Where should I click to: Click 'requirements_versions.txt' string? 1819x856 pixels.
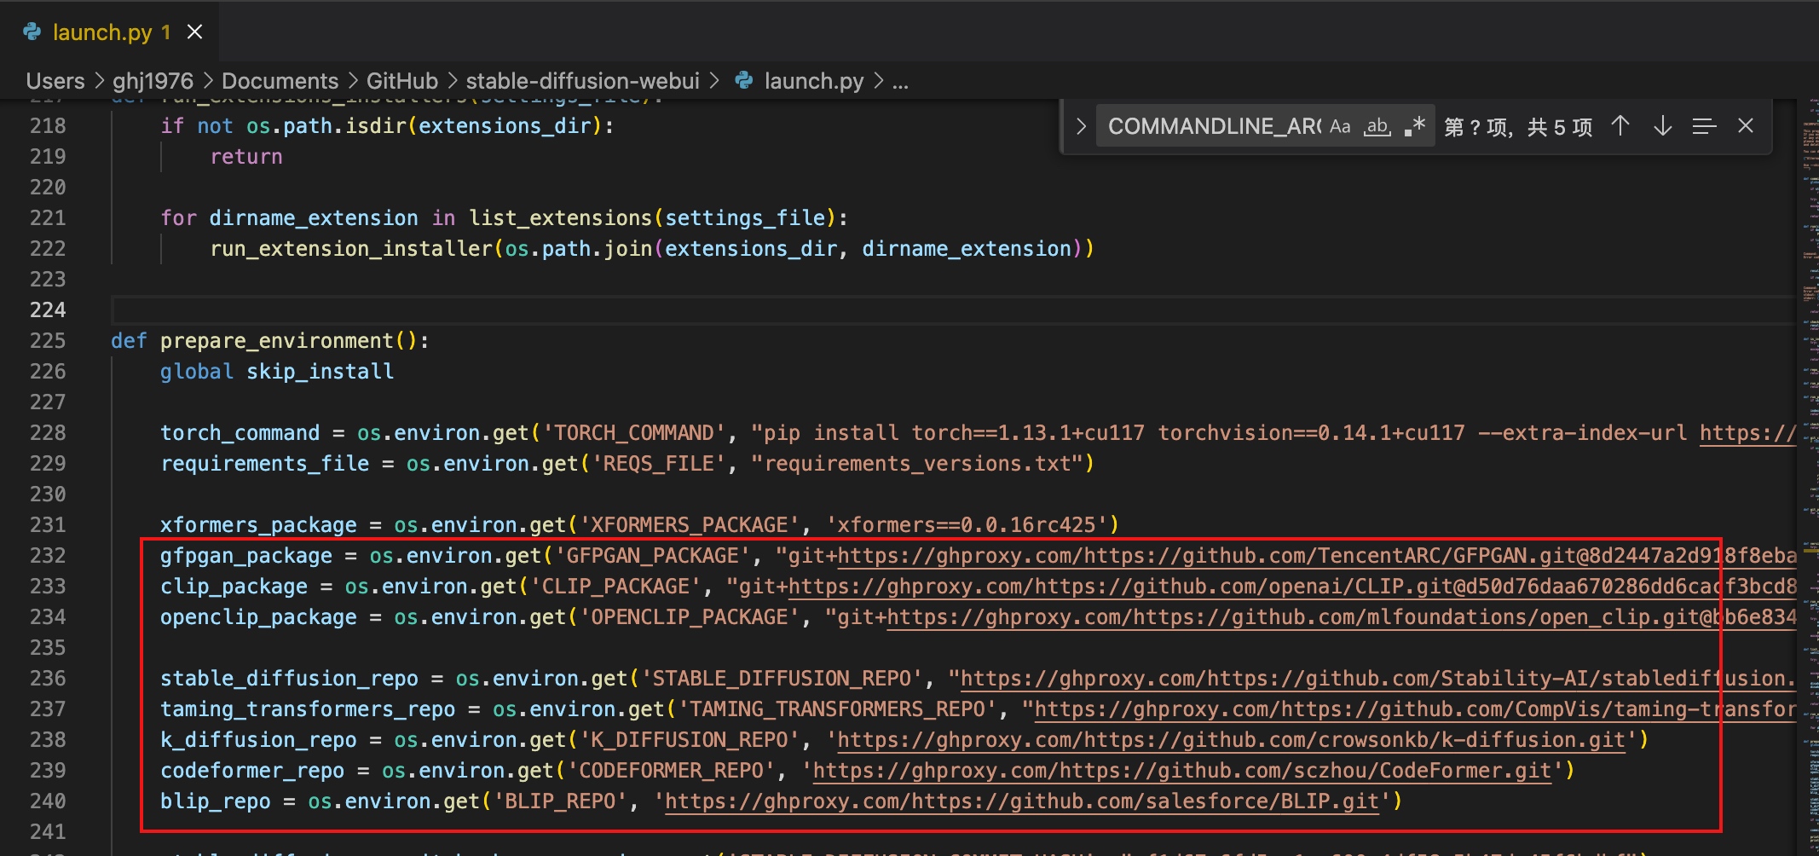pyautogui.click(x=916, y=464)
